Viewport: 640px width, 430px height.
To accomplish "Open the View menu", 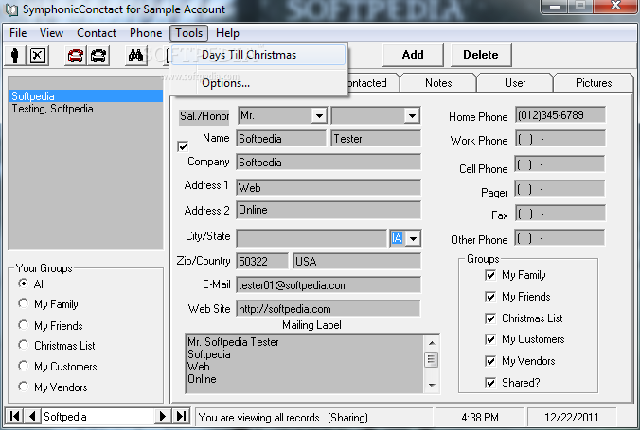I will [x=51, y=33].
